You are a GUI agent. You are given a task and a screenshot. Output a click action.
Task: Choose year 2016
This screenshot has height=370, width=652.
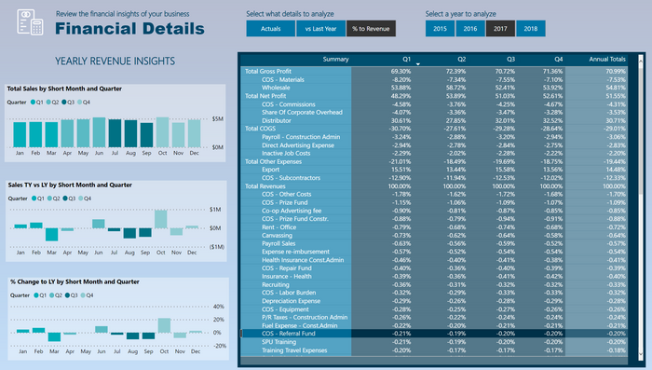pos(470,29)
